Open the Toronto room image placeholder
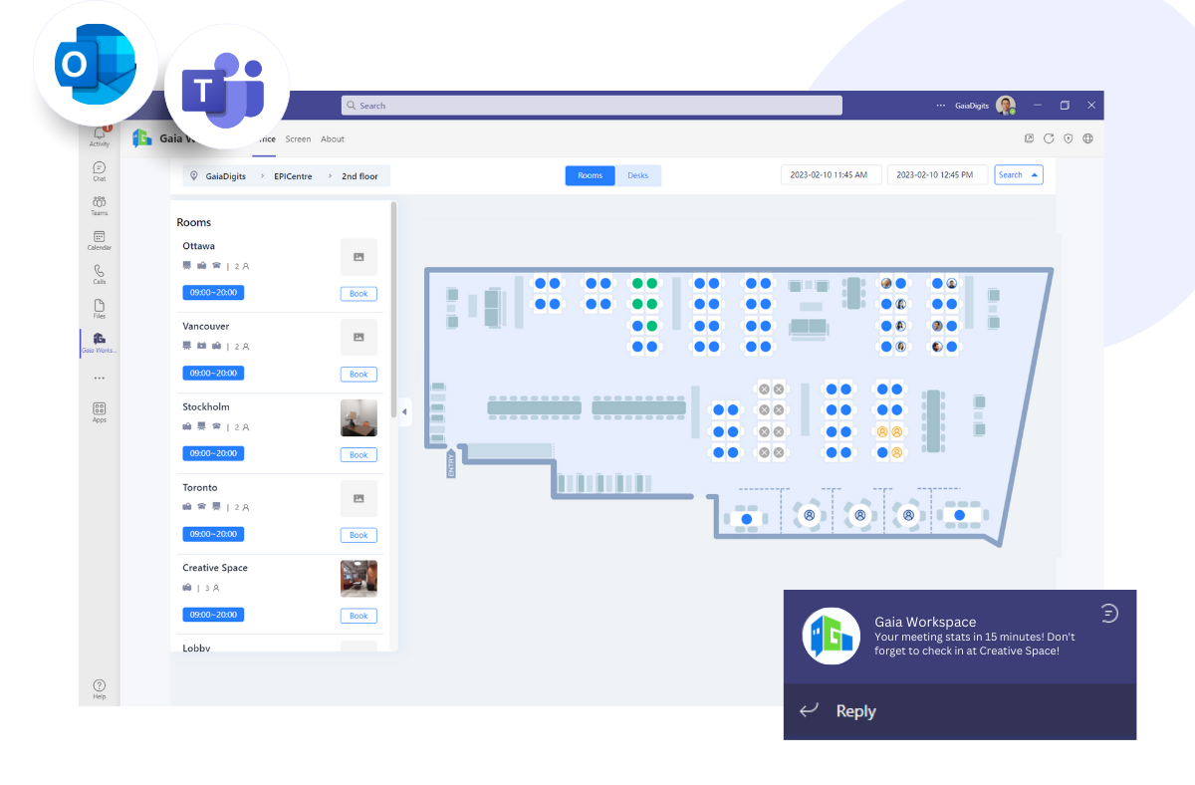1195x785 pixels. click(358, 498)
